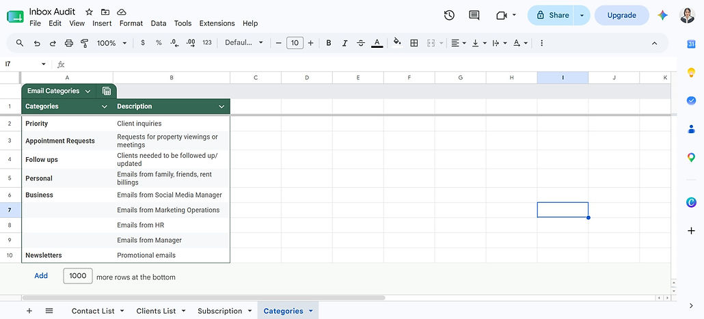704x319 pixels.
Task: Open vertical align options
Action: [478, 43]
